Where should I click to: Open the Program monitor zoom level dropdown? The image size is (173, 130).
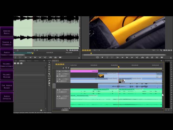[97, 50]
